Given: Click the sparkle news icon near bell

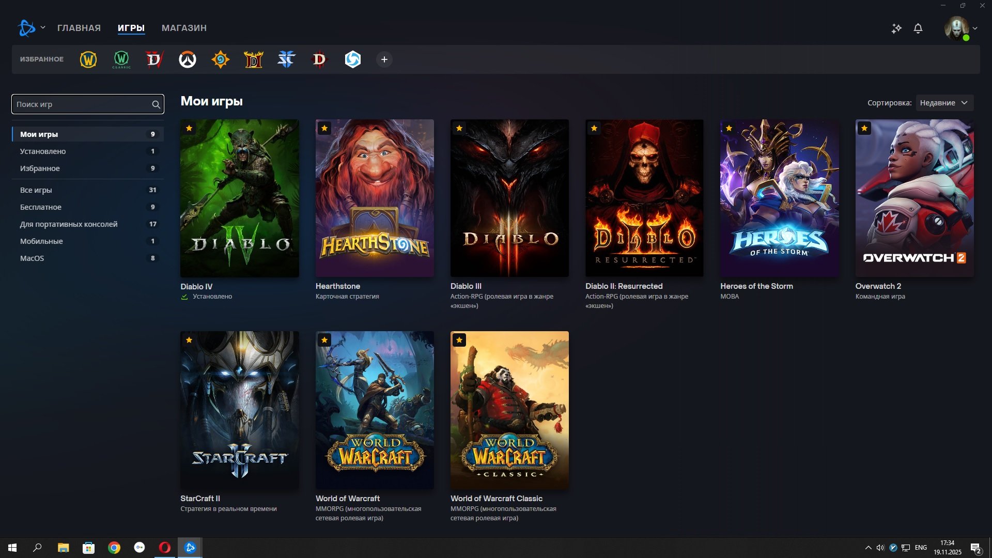Looking at the screenshot, I should pyautogui.click(x=896, y=28).
